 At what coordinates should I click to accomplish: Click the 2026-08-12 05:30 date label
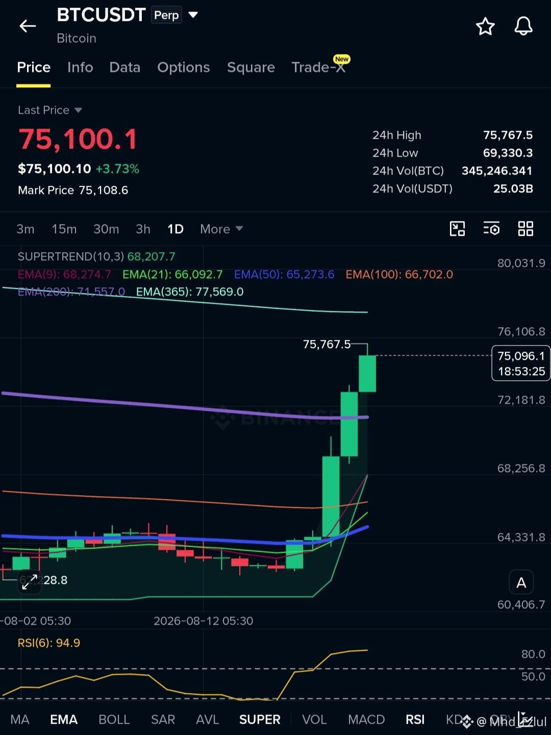203,621
